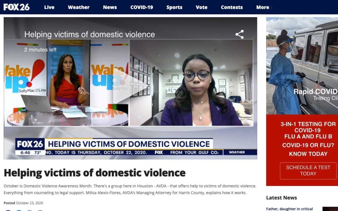
Task: Click the FOX 26 logo in header
Action: pyautogui.click(x=17, y=7)
